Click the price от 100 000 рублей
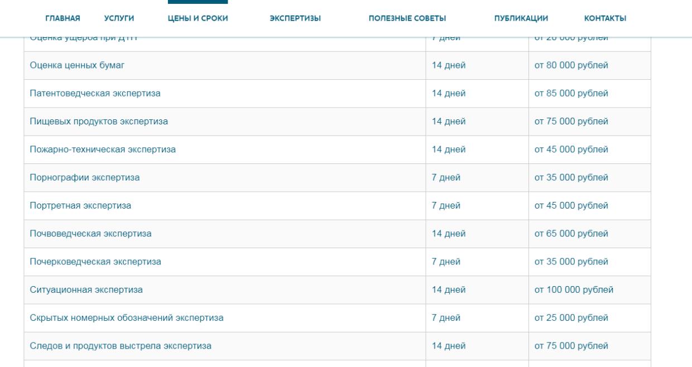This screenshot has height=367, width=692. tap(574, 290)
